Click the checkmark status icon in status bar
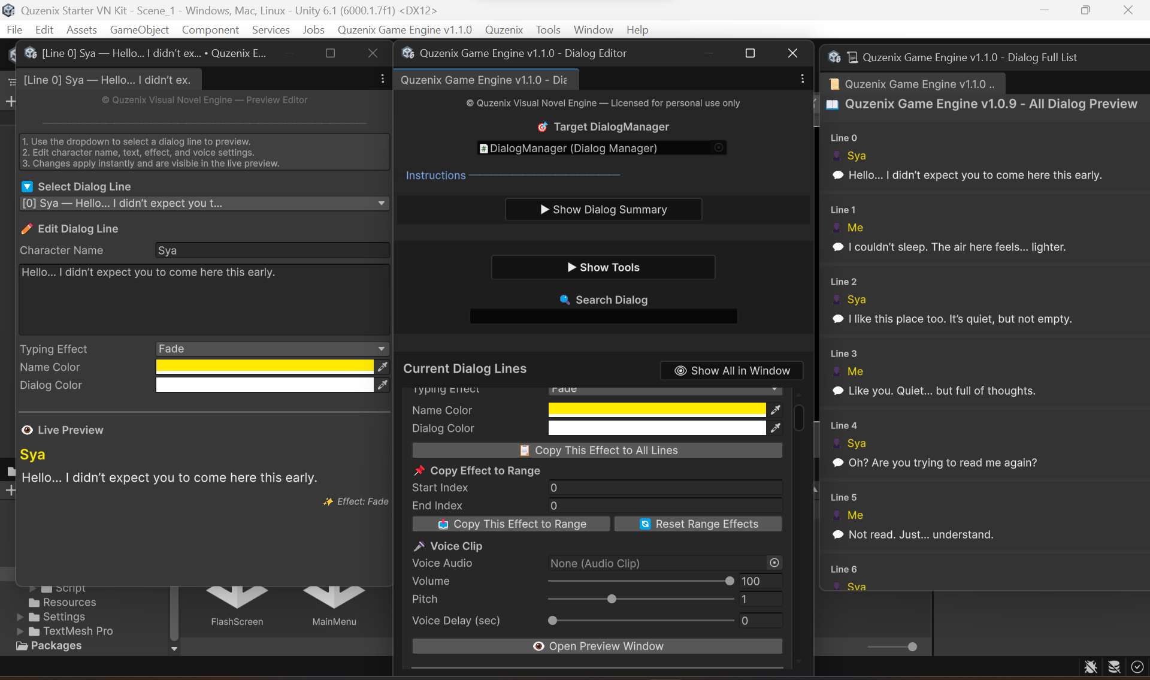This screenshot has width=1150, height=680. 1137,666
